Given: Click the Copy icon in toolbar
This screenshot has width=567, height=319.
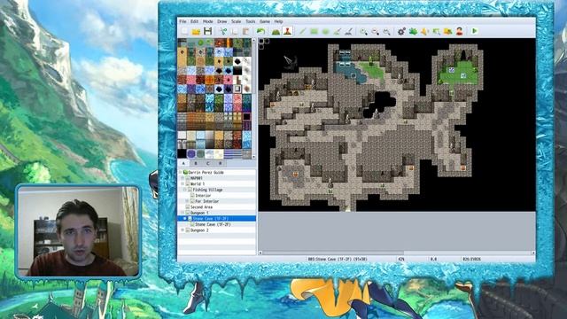Looking at the screenshot, I should 235,32.
